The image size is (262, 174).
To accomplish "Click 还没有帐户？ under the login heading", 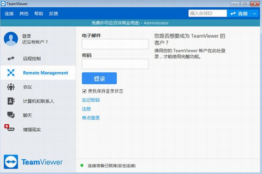I will click(35, 42).
